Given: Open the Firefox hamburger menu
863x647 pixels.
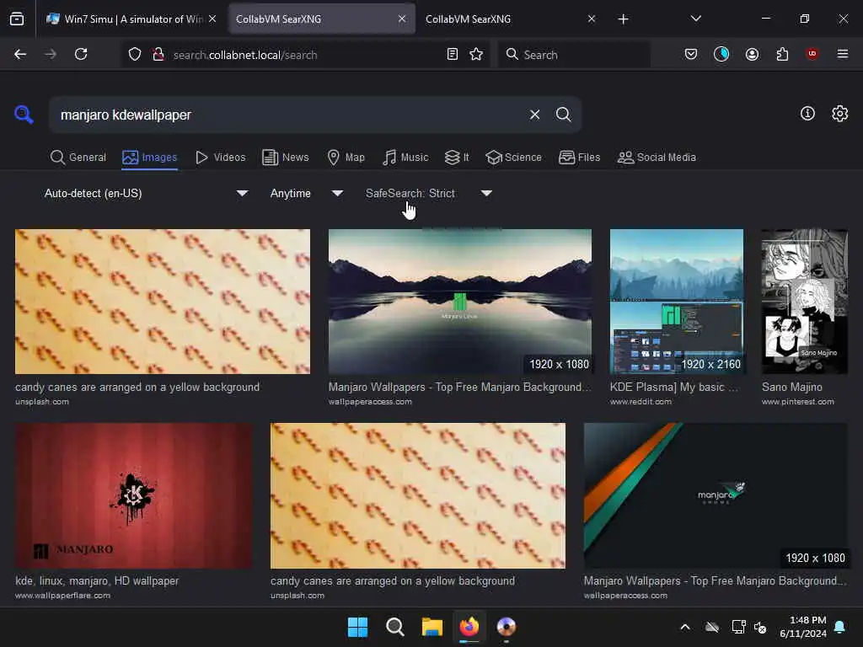Looking at the screenshot, I should click(x=842, y=55).
